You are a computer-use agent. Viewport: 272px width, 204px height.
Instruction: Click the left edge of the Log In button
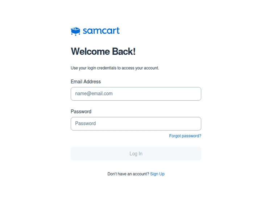pos(75,154)
